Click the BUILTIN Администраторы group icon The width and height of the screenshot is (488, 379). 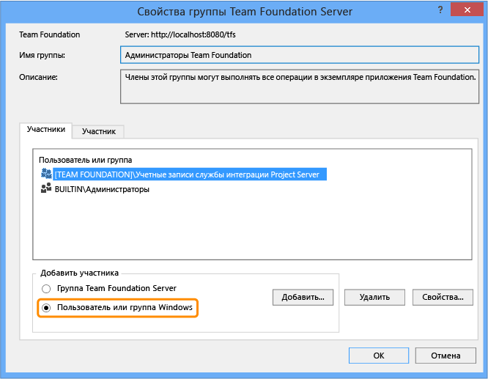[46, 188]
